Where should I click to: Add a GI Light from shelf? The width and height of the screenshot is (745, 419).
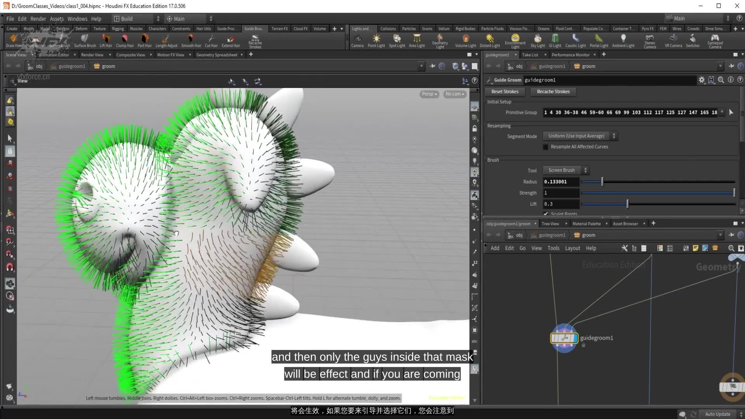tap(555, 41)
